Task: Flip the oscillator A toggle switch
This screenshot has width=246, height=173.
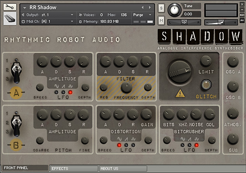Action: tap(17, 71)
